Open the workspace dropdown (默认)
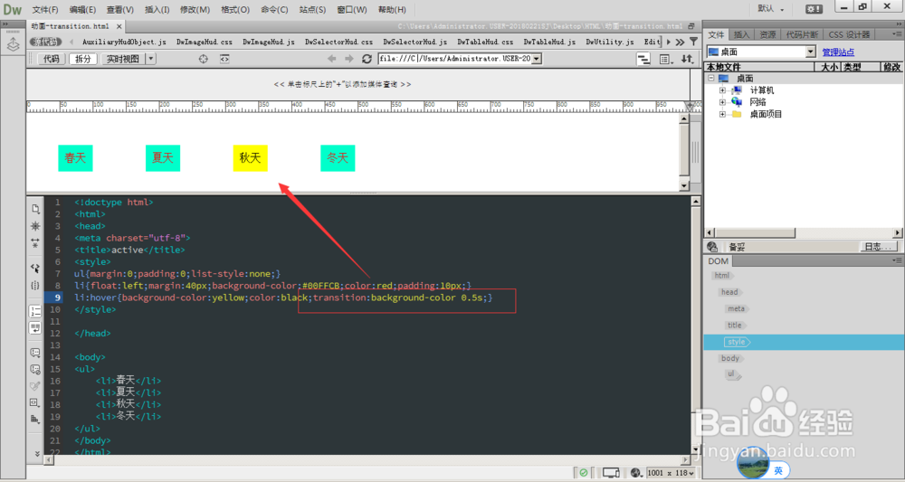This screenshot has width=905, height=482. [770, 9]
